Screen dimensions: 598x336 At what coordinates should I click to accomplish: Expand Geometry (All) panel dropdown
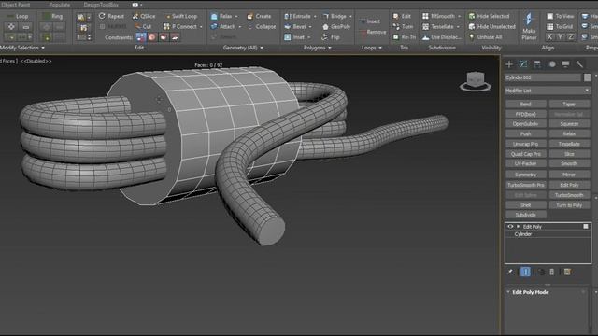[x=262, y=48]
